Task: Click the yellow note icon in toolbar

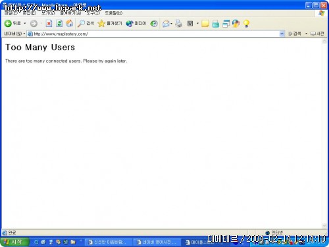Action: (205, 24)
